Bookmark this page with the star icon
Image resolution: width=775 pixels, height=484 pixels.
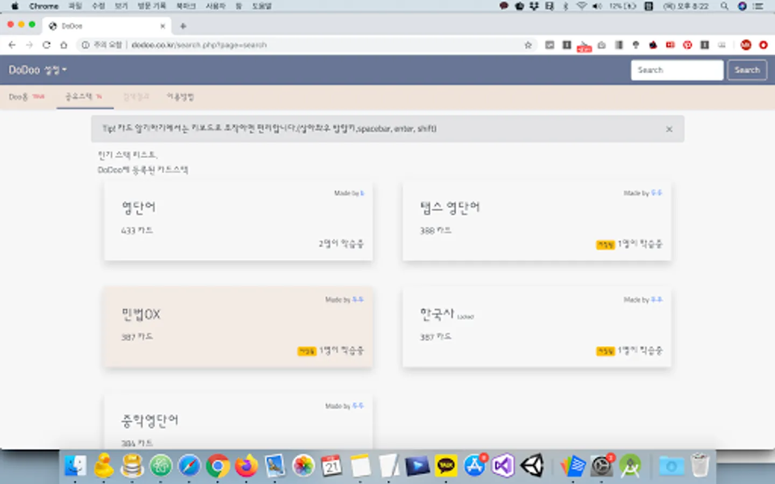coord(528,45)
